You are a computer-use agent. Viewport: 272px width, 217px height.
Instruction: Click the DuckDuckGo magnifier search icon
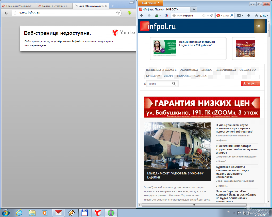[x=232, y=15]
